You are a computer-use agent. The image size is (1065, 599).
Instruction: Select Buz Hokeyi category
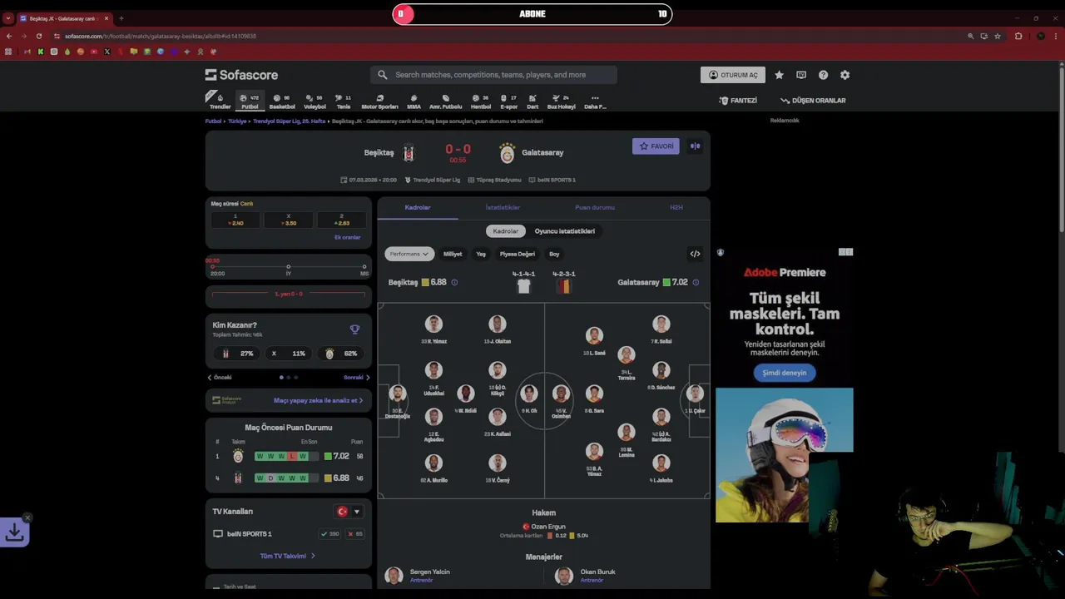(x=561, y=101)
